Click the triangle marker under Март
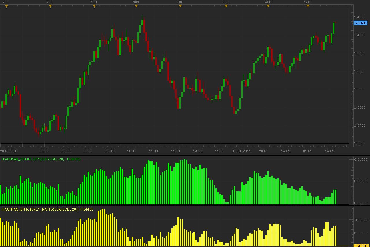The height and width of the screenshot is (247, 370). [x=308, y=6]
